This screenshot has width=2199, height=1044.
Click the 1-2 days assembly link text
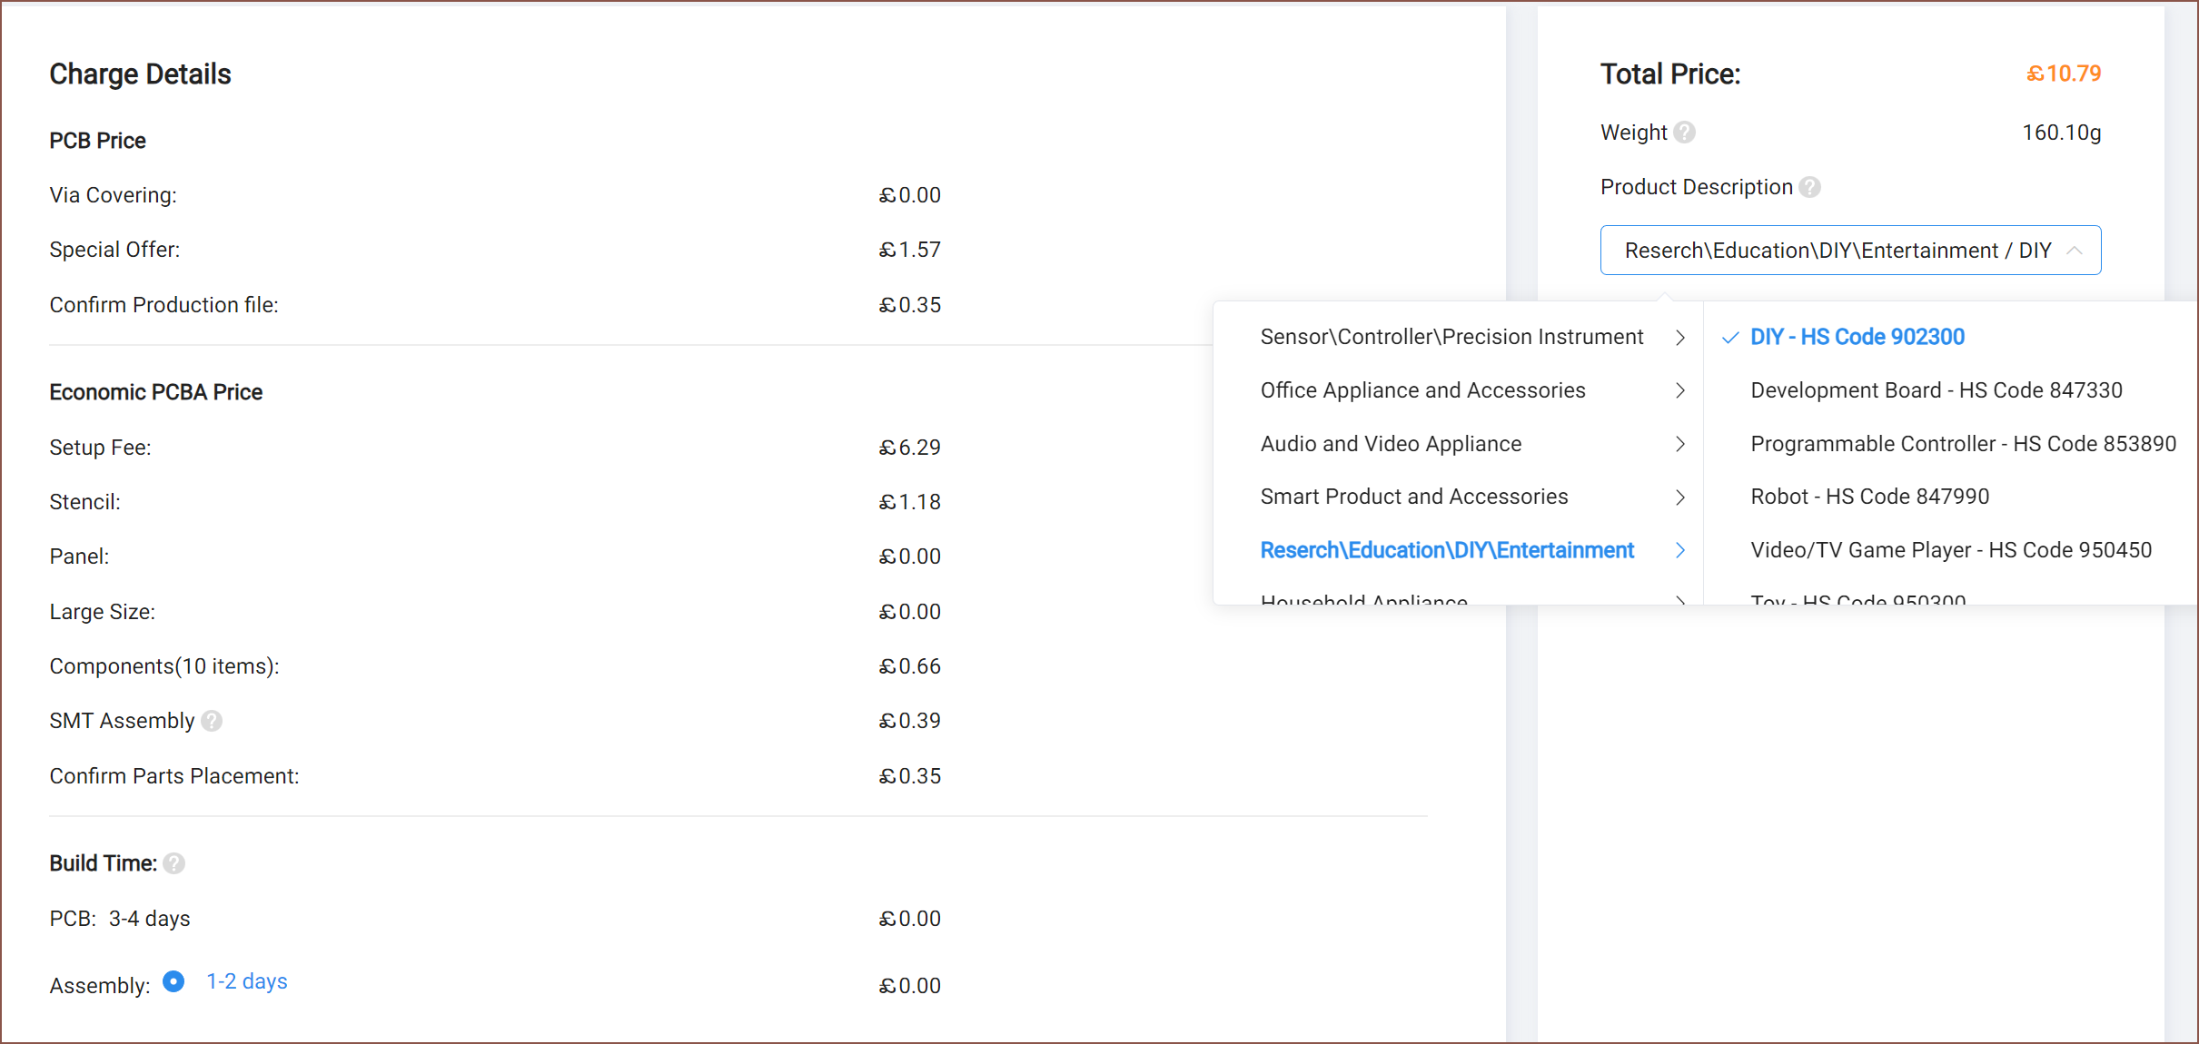246,981
